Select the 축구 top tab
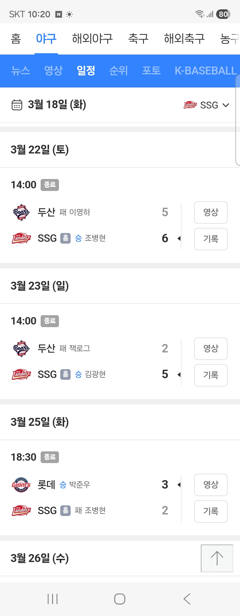Image resolution: width=240 pixels, height=616 pixels. point(138,39)
